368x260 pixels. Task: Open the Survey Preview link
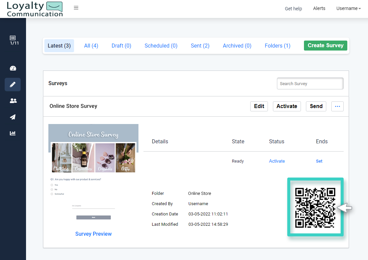[x=93, y=234]
